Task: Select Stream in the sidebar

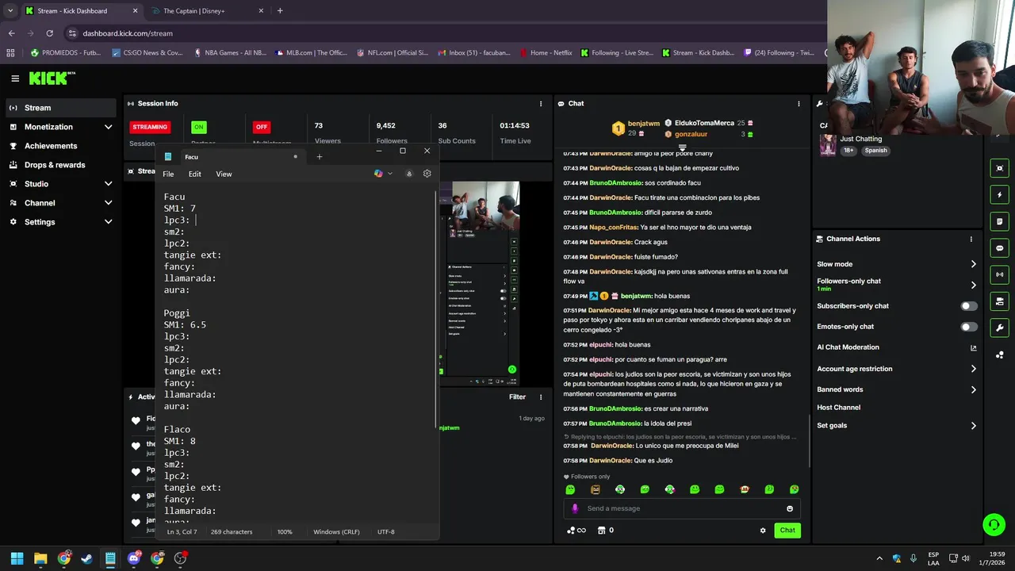Action: click(60, 108)
